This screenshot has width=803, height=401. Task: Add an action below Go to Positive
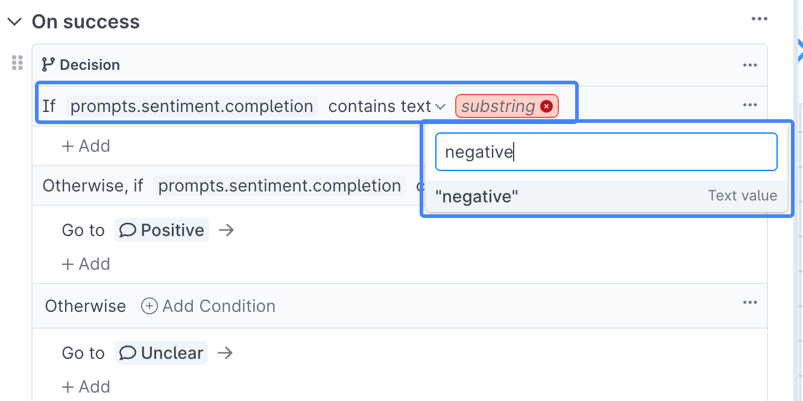86,264
